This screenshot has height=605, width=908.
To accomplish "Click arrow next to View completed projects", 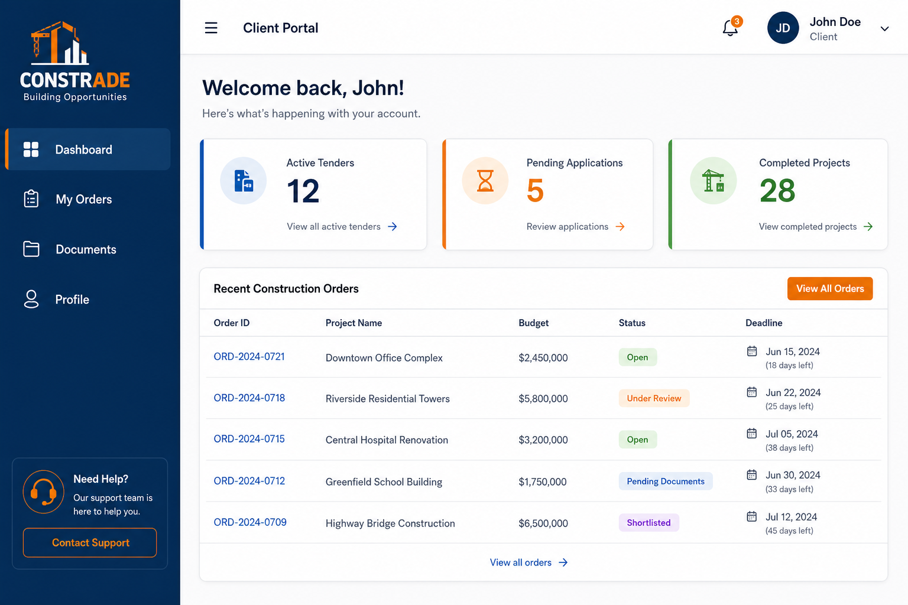I will (868, 226).
